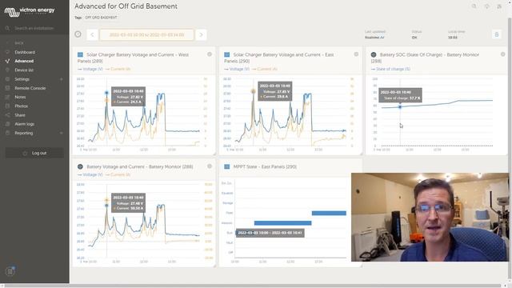Click the Device list sidebar icon

7,70
